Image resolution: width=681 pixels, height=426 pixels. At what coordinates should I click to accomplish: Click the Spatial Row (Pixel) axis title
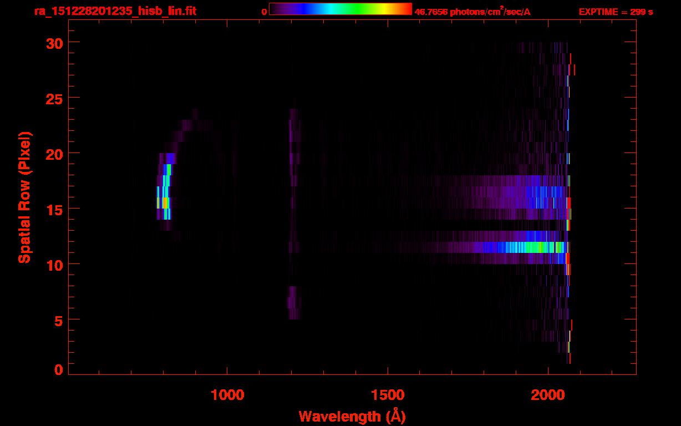[24, 197]
